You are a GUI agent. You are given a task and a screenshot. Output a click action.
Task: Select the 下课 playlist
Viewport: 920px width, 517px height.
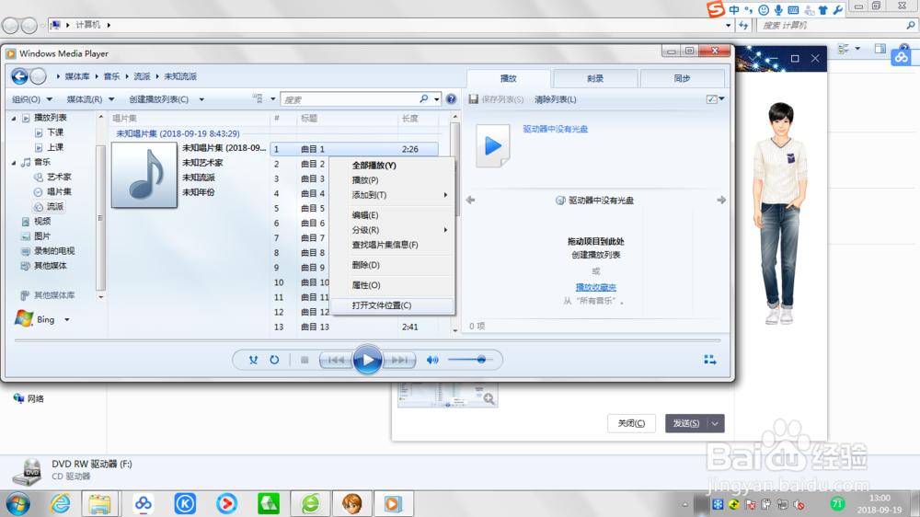(49, 132)
